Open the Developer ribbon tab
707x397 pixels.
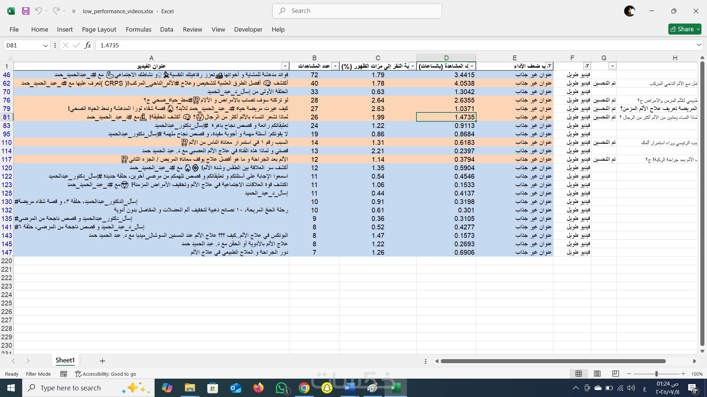pyautogui.click(x=248, y=29)
